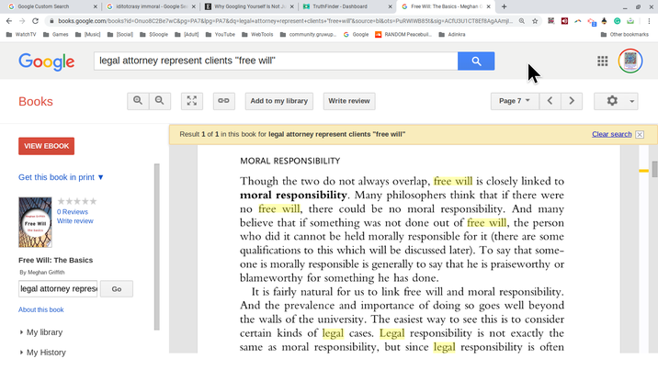Click the sidebar scrollbar
This screenshot has width=658, height=370.
157,247
